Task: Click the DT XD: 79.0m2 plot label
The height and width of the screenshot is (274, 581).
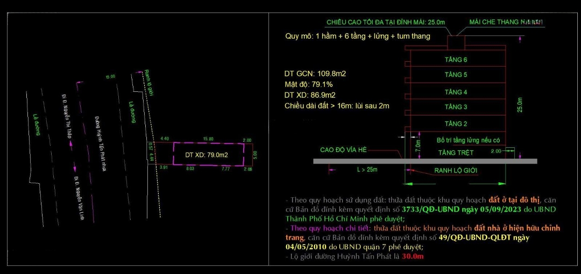Action: 207,155
